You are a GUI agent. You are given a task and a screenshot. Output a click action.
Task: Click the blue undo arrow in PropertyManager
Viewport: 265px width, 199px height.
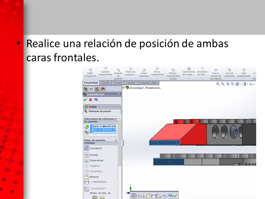[x=96, y=99]
